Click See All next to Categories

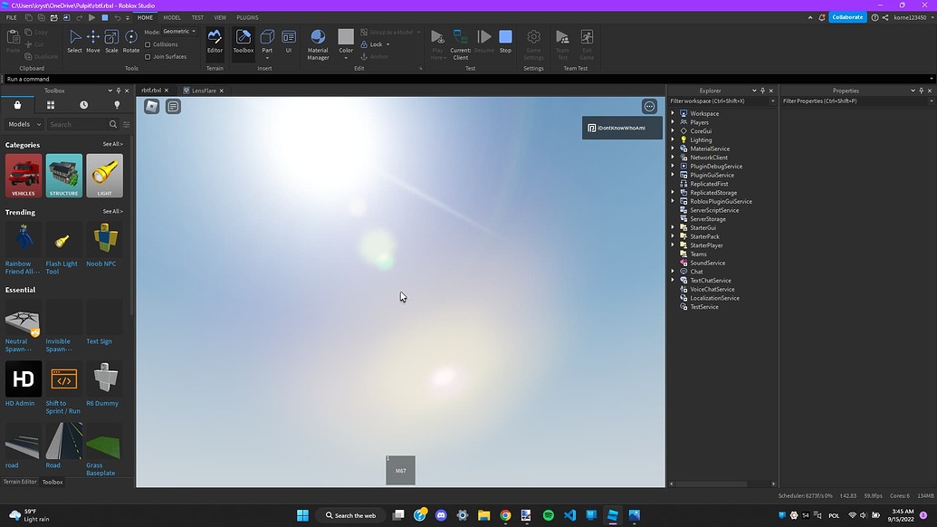[112, 144]
